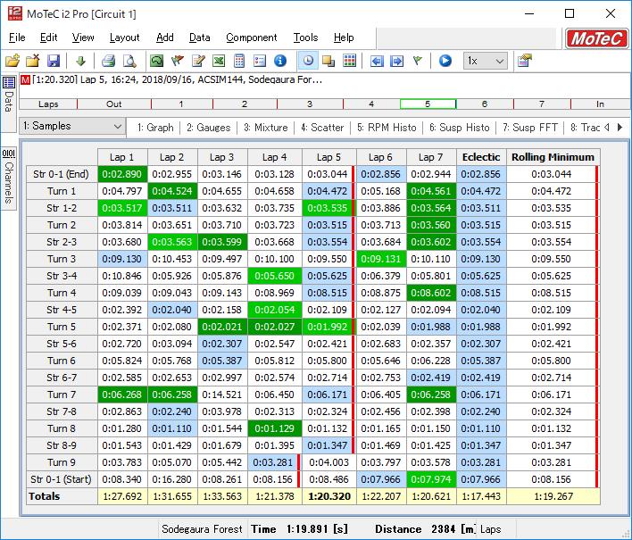The image size is (632, 540).
Task: Print using the printer toolbar icon
Action: point(108,61)
